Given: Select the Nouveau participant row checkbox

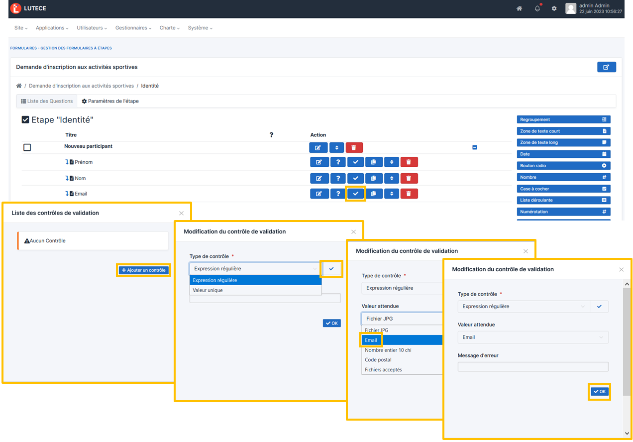Looking at the screenshot, I should (x=27, y=147).
